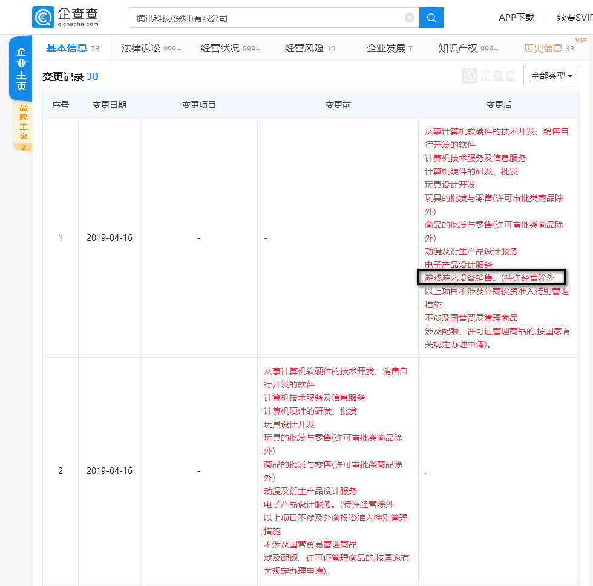
Task: Click 玩具设计开发 in row 1 变更后
Action: pos(450,185)
